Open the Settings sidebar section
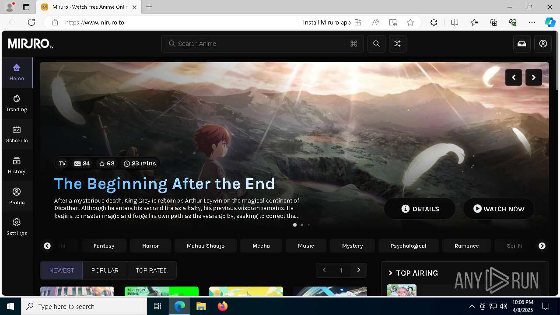Viewport: 560px width, 315px height. tap(17, 227)
